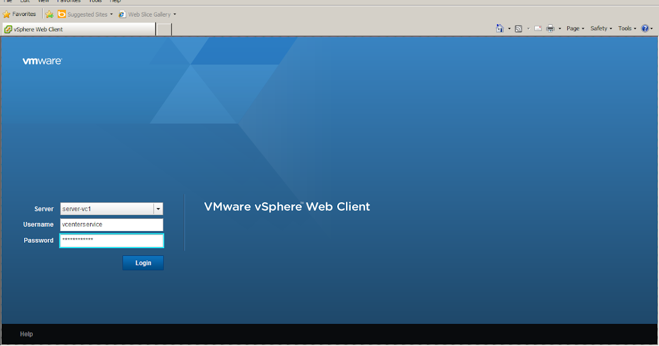Open the Help link in footer
This screenshot has height=346, width=659.
(26, 334)
